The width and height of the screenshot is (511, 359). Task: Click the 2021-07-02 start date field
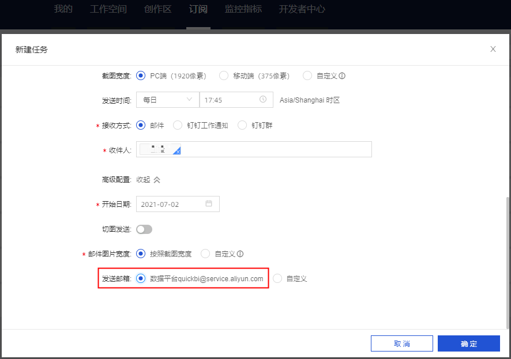(x=178, y=204)
